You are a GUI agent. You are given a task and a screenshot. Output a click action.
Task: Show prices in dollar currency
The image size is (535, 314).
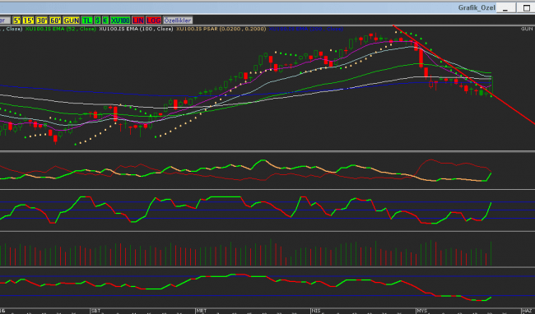98,21
